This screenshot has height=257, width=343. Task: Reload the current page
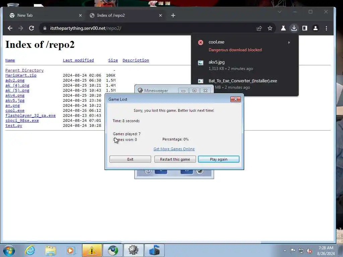[x=31, y=28]
